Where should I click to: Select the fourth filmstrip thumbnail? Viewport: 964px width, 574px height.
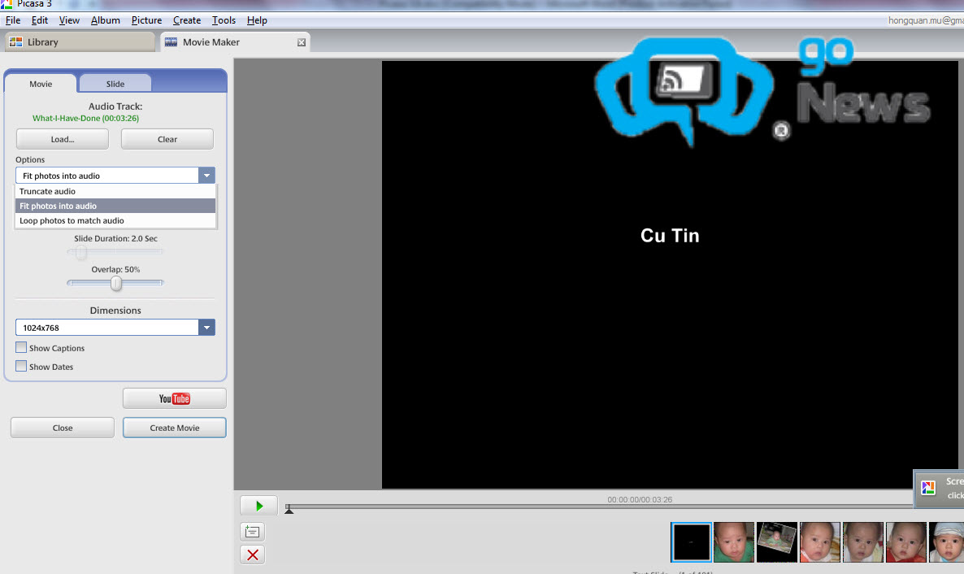819,542
